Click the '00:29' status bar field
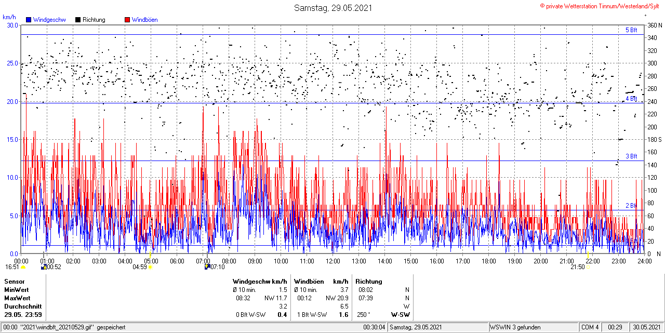The width and height of the screenshot is (665, 333). [x=615, y=327]
